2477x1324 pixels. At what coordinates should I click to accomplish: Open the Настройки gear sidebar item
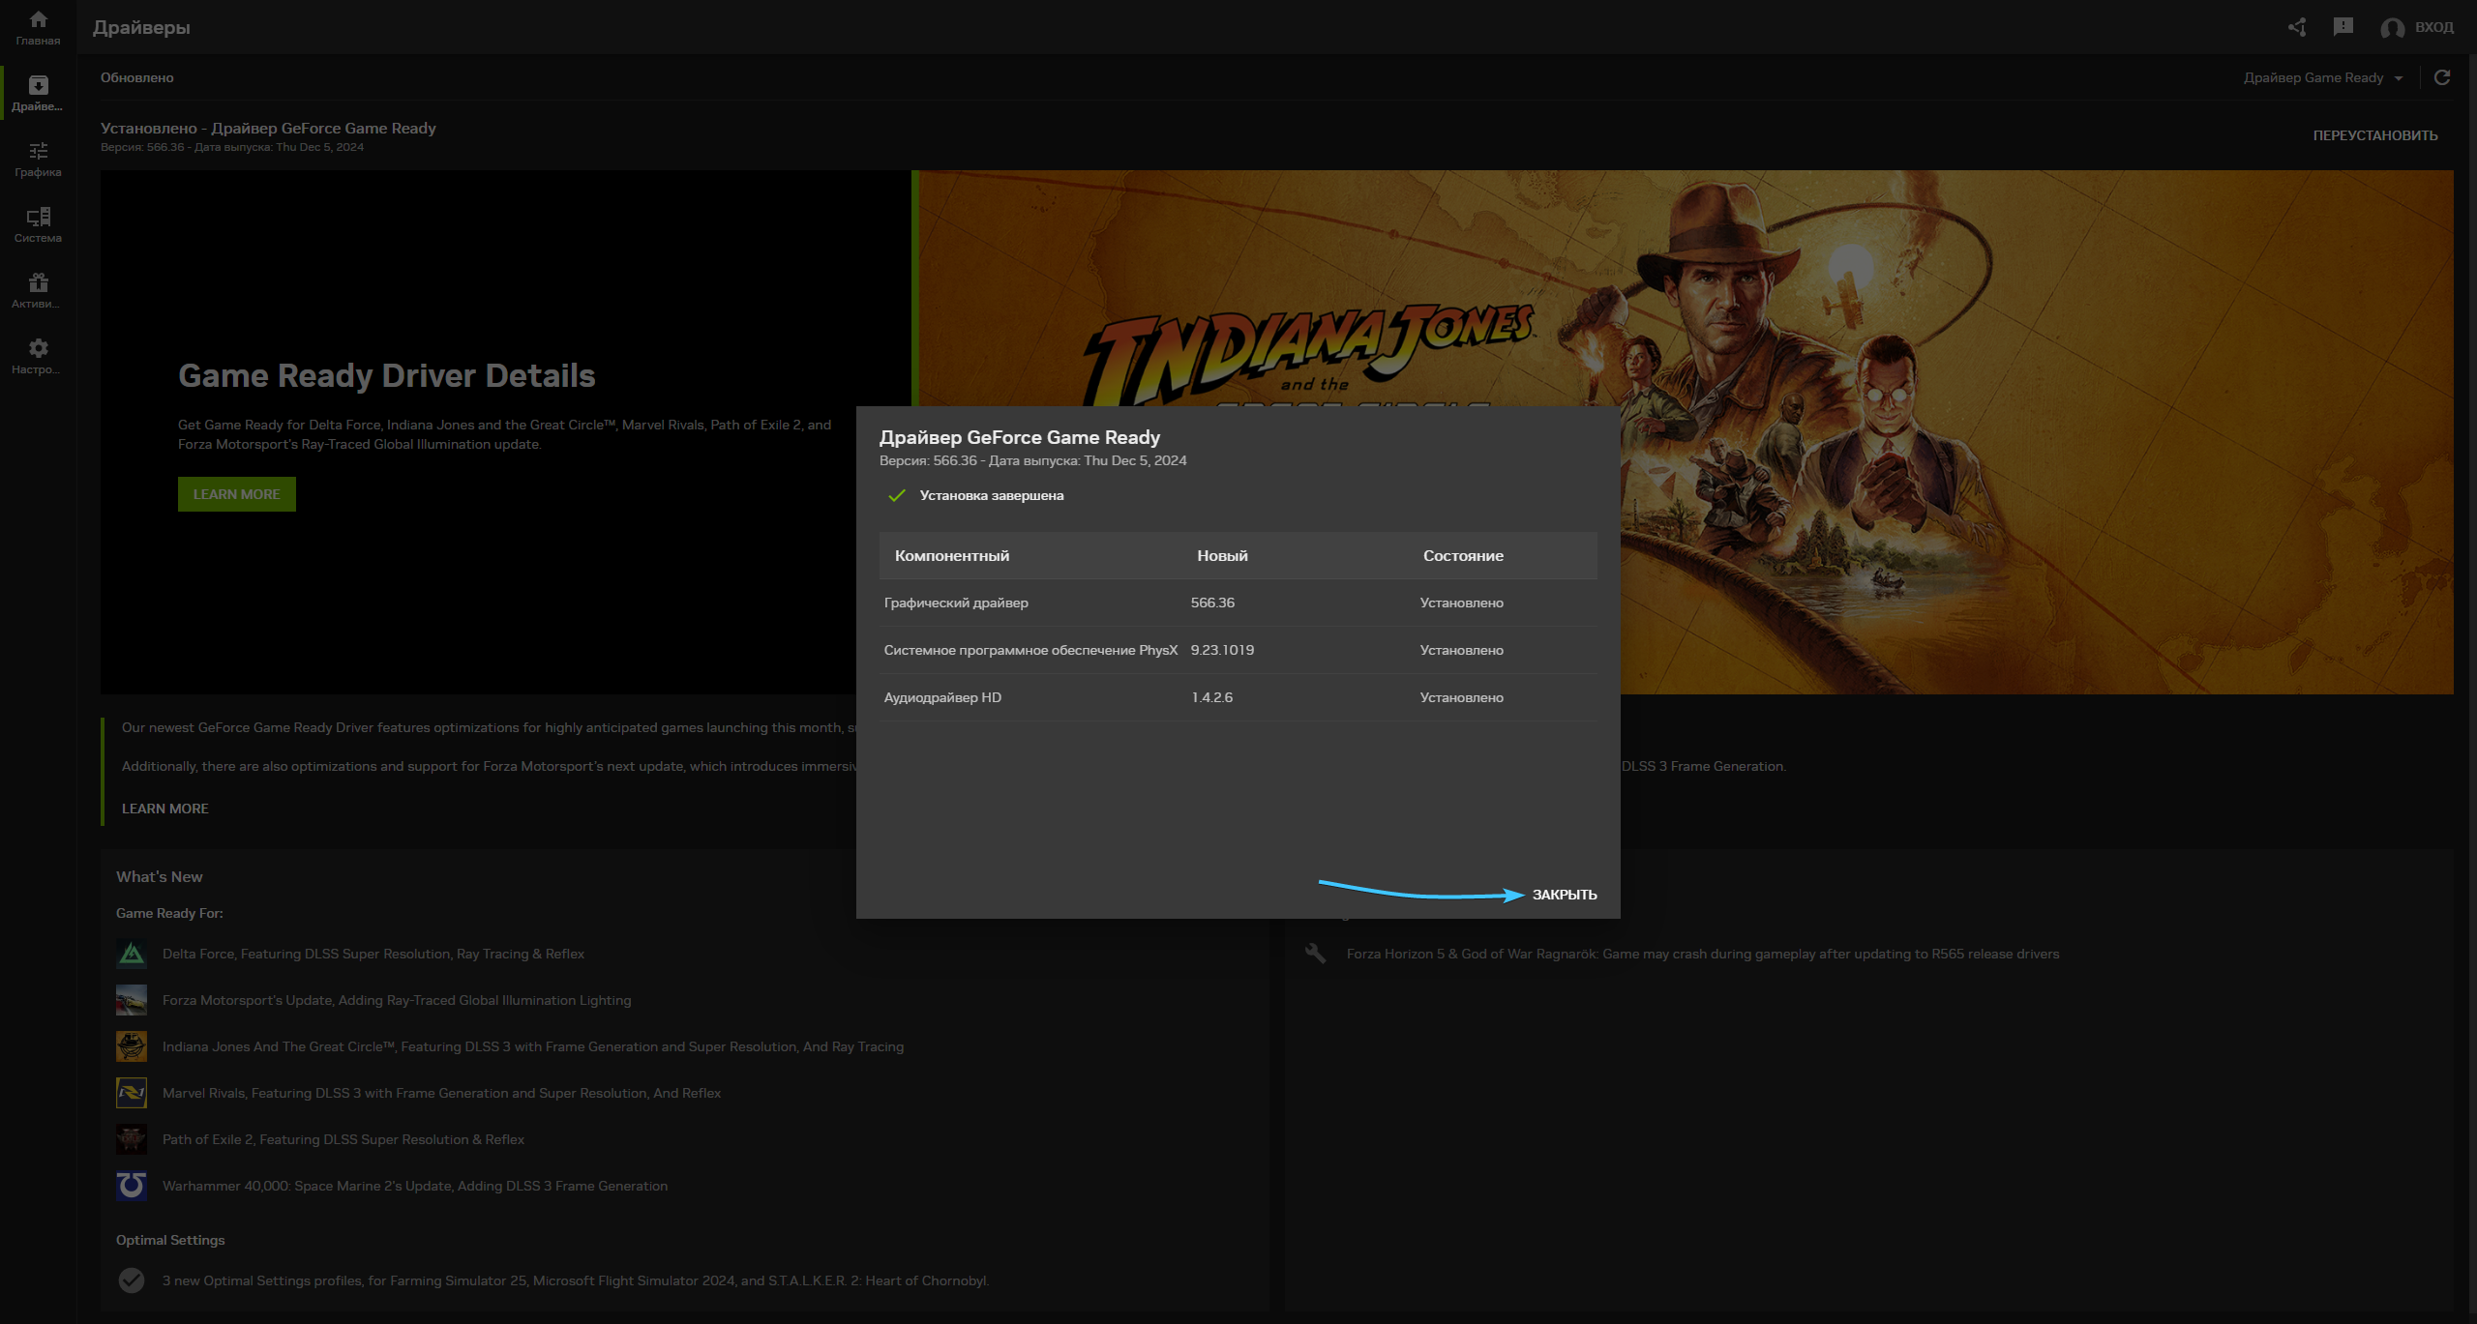38,356
